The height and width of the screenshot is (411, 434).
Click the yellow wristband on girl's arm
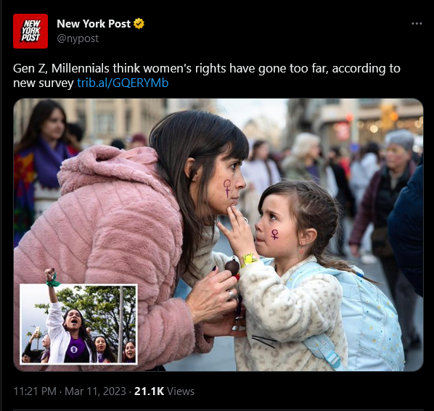click(x=250, y=260)
